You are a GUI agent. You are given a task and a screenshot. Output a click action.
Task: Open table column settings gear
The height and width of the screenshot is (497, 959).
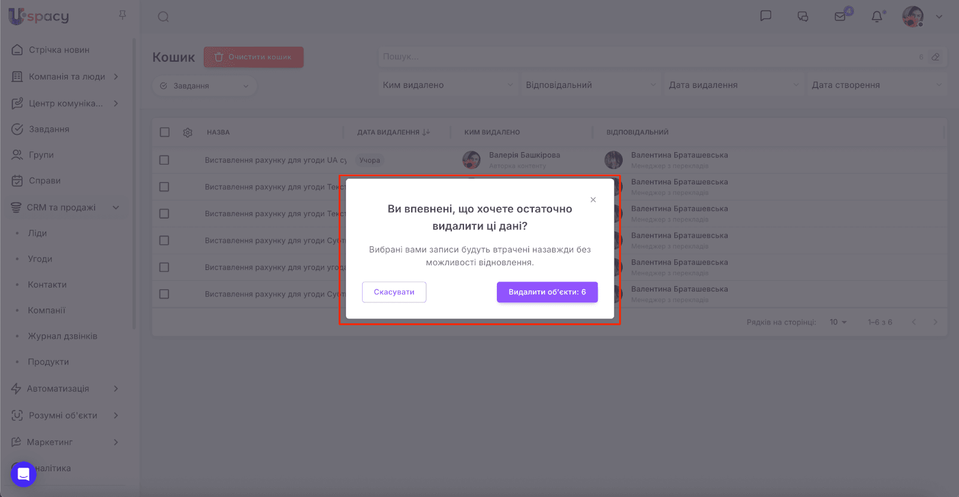(188, 132)
